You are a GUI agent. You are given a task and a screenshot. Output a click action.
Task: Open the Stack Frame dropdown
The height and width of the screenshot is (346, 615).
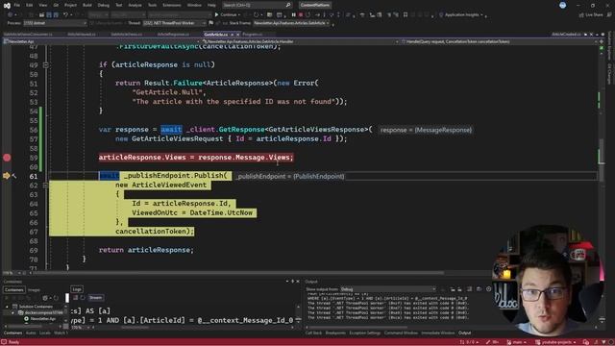tap(291, 23)
